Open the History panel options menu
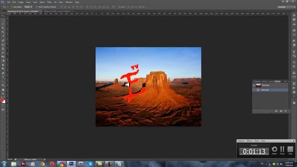 (289, 82)
